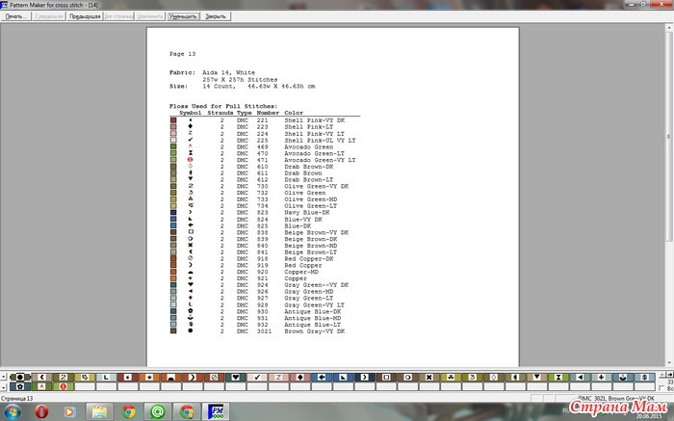Select the hollow square beige brown swatch
This screenshot has width=674, height=421.
(x=386, y=377)
